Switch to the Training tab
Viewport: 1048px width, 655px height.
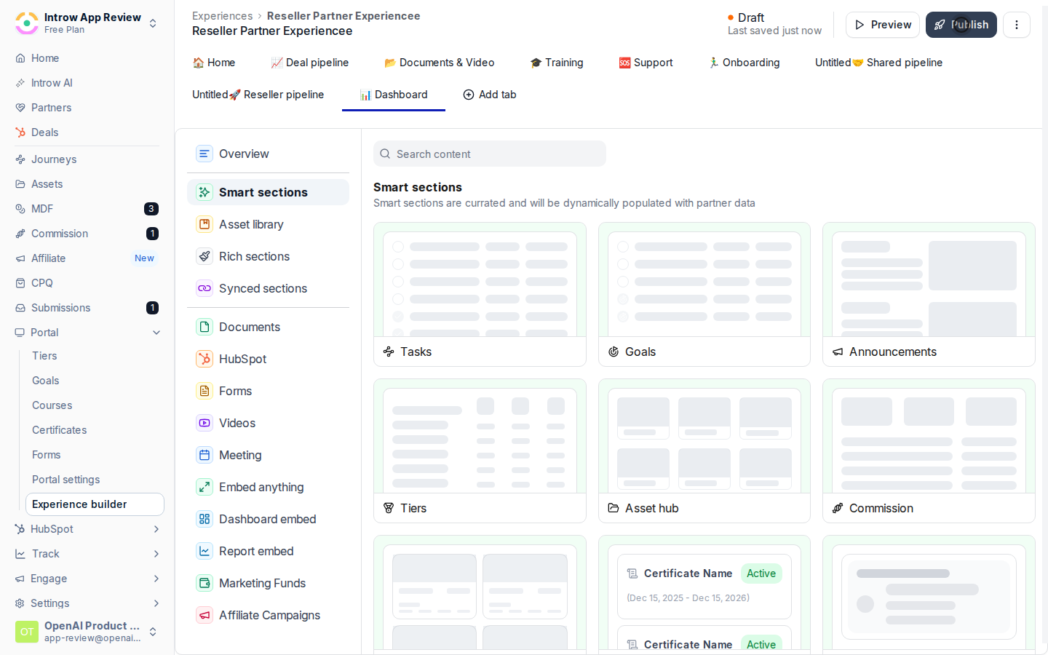coord(557,63)
